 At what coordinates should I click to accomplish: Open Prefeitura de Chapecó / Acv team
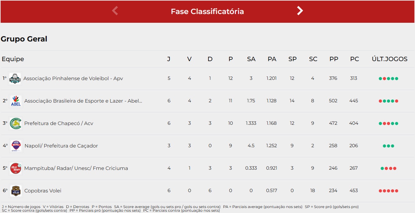coord(59,123)
